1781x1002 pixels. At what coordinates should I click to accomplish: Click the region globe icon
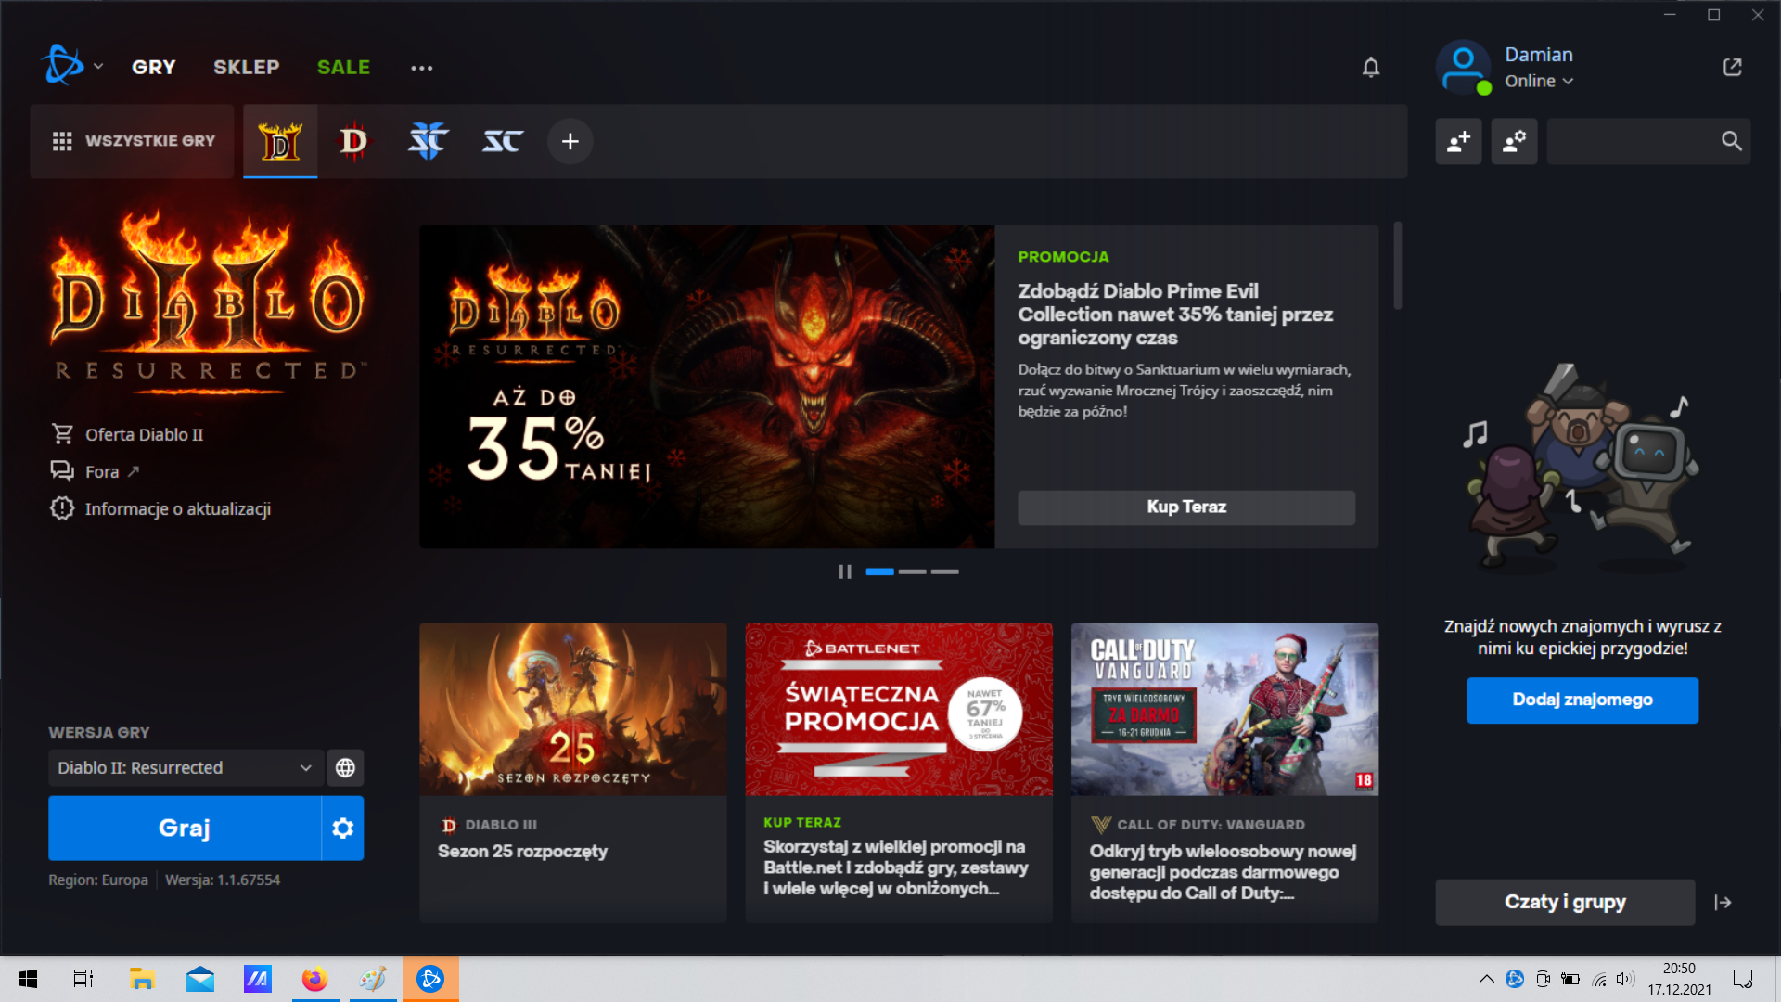click(345, 767)
